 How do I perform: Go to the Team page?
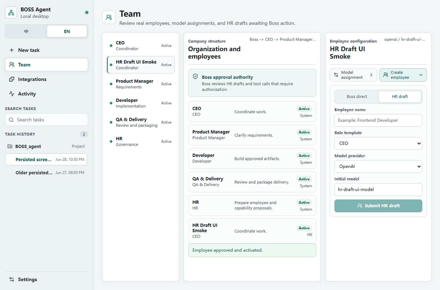point(46,65)
